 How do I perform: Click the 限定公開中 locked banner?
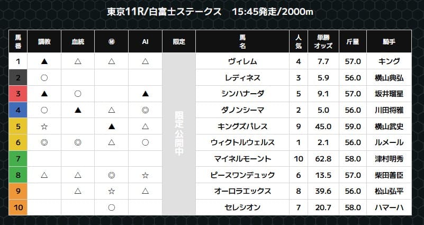tap(178, 134)
